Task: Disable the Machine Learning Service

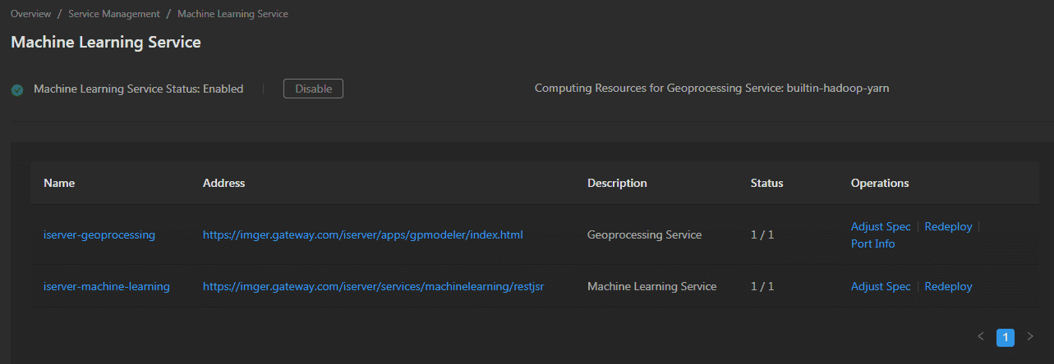Action: [313, 89]
